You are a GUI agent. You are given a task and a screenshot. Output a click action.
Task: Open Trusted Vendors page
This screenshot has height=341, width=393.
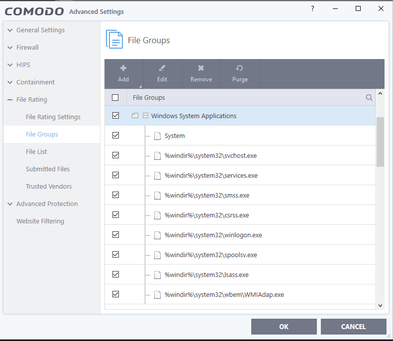tap(49, 187)
